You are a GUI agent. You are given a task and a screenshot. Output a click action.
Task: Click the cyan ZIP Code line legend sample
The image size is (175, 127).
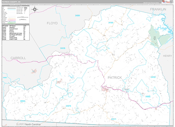(x=12, y=10)
